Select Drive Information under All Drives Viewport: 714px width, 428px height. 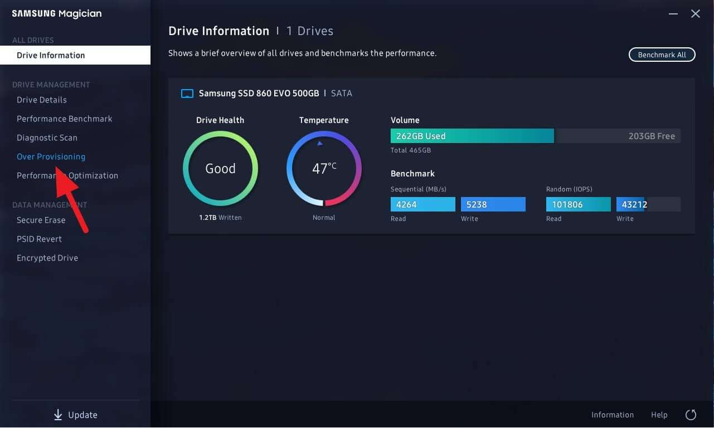(51, 55)
